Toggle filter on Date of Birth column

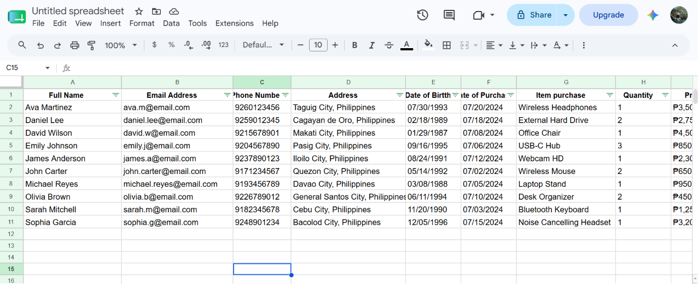455,95
